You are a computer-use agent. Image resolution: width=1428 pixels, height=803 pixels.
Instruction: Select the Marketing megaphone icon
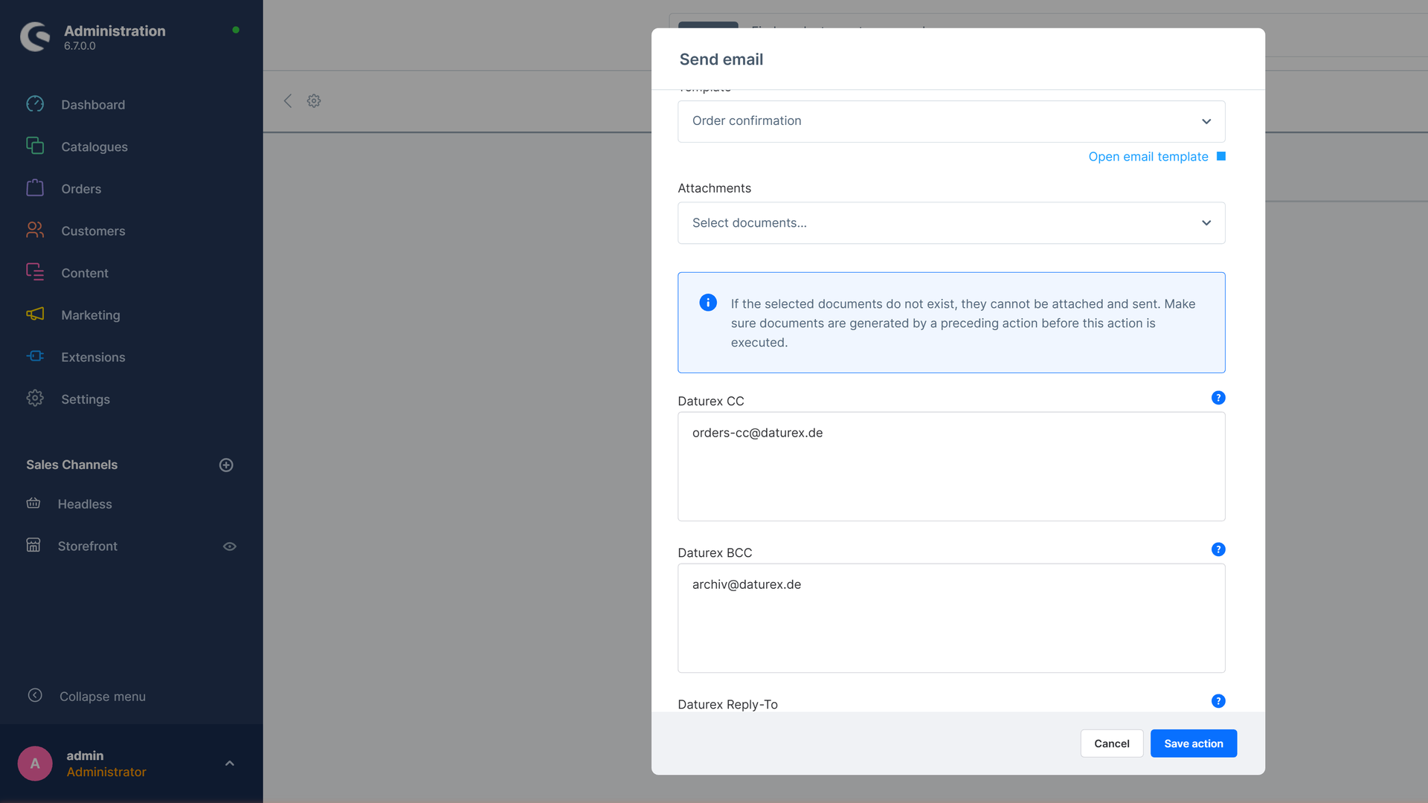point(35,315)
